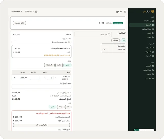
Task: Open settings gear in sidebar
Action: tap(153, 79)
